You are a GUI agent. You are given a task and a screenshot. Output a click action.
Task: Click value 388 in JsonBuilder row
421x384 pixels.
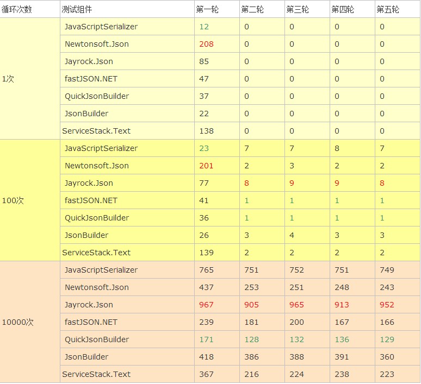coord(296,357)
